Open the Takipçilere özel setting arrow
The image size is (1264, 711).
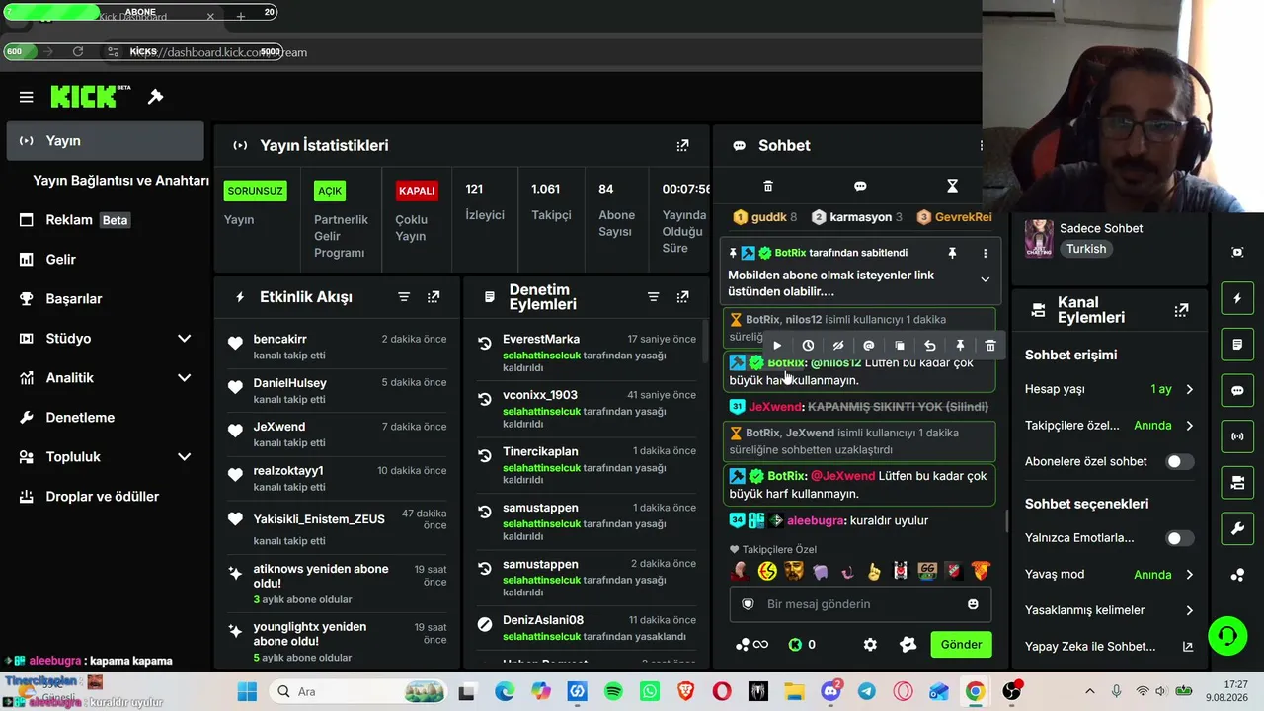[x=1189, y=426]
